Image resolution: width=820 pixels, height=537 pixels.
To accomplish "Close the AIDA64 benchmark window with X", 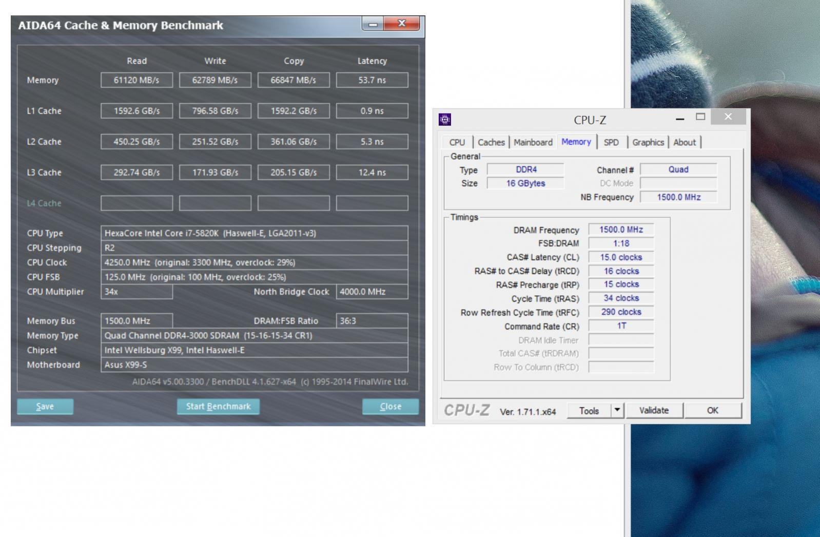I will [401, 24].
